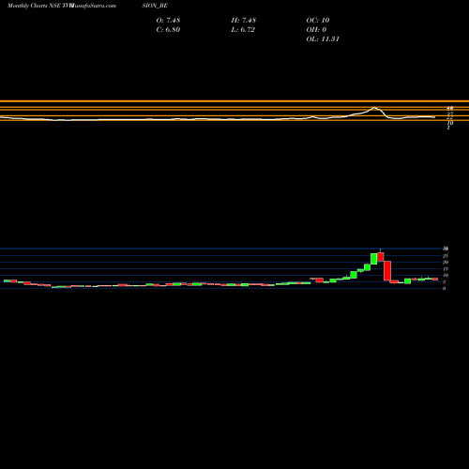Select the last red candle on the right
This screenshot has height=469, width=469.
435,280
